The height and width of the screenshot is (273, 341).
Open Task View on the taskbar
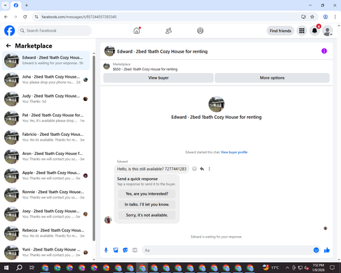click(x=32, y=268)
